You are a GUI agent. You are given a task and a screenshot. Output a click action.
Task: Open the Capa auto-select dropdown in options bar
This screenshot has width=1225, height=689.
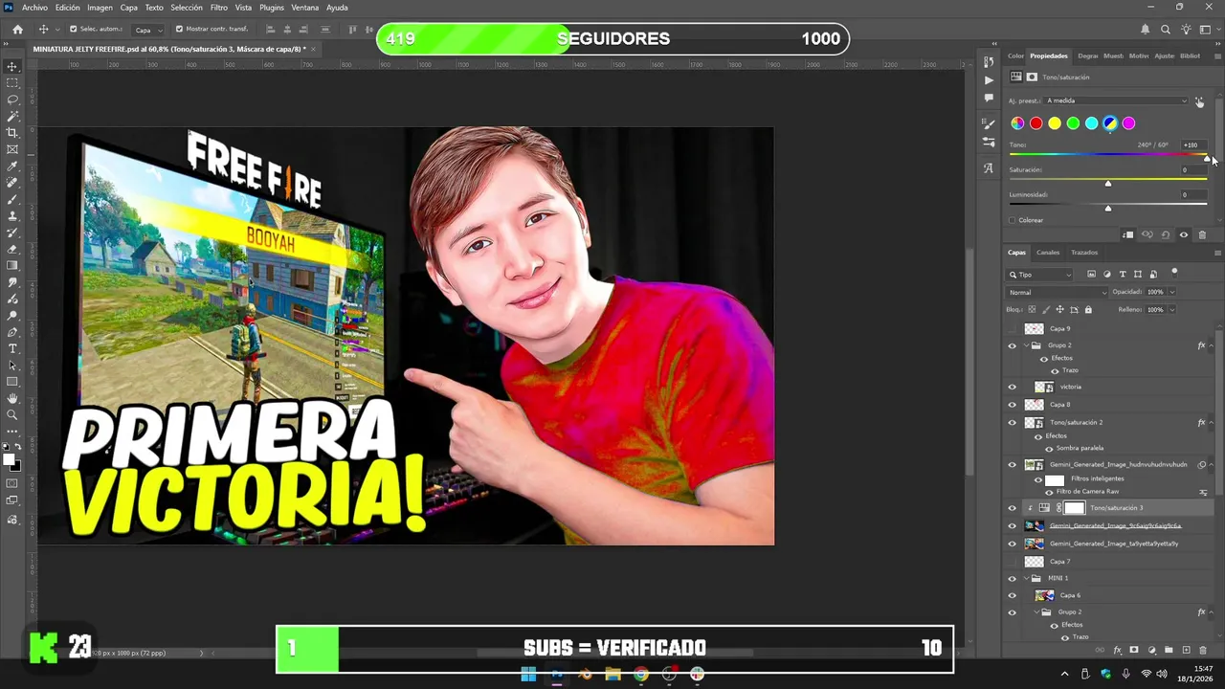click(146, 30)
